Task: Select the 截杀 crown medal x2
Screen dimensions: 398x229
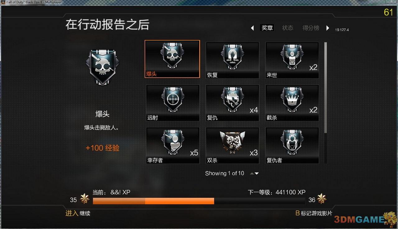Action: point(292,103)
